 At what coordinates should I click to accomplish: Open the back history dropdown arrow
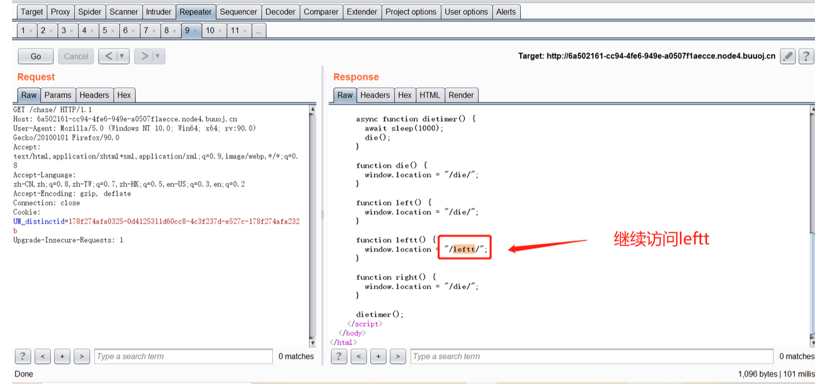[123, 56]
